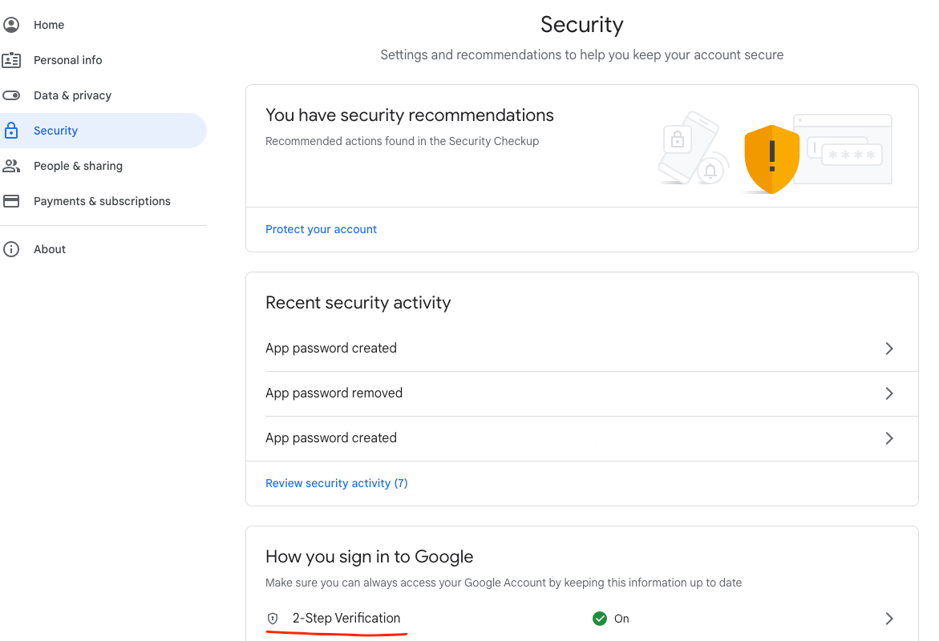Open App password removed details chevron
Image resolution: width=939 pixels, height=641 pixels.
pos(888,393)
